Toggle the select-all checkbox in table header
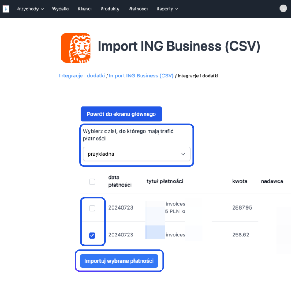The width and height of the screenshot is (291, 287). 92,182
